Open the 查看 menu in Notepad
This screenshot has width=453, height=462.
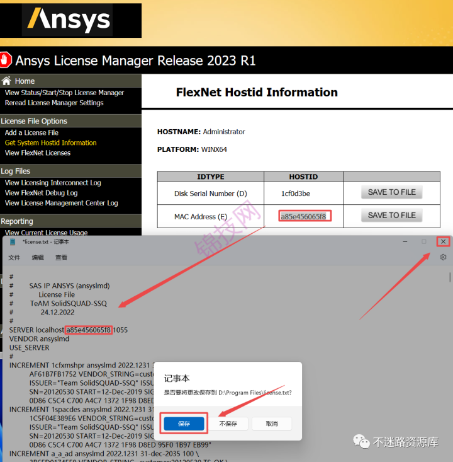pos(61,258)
